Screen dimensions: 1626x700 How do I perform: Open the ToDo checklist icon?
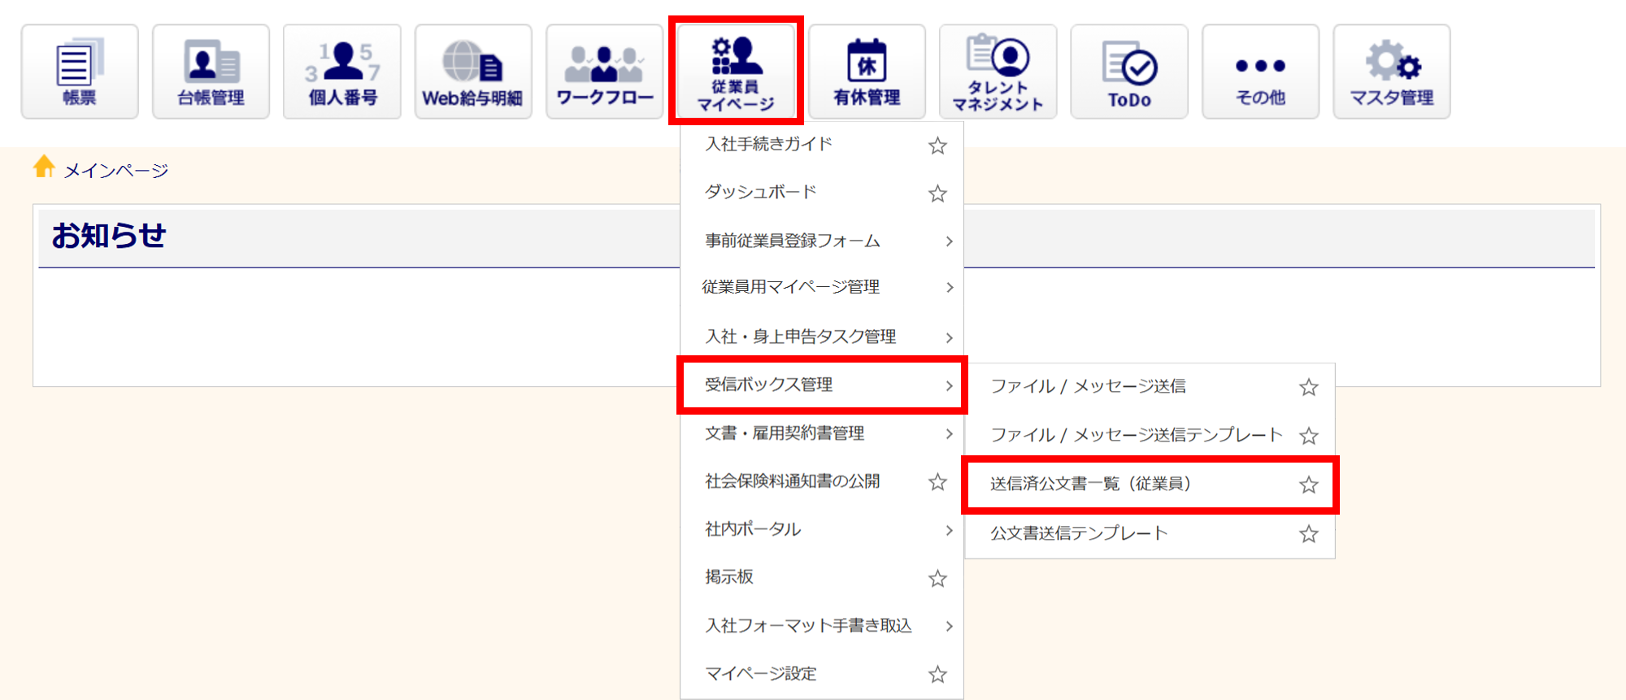point(1129,72)
